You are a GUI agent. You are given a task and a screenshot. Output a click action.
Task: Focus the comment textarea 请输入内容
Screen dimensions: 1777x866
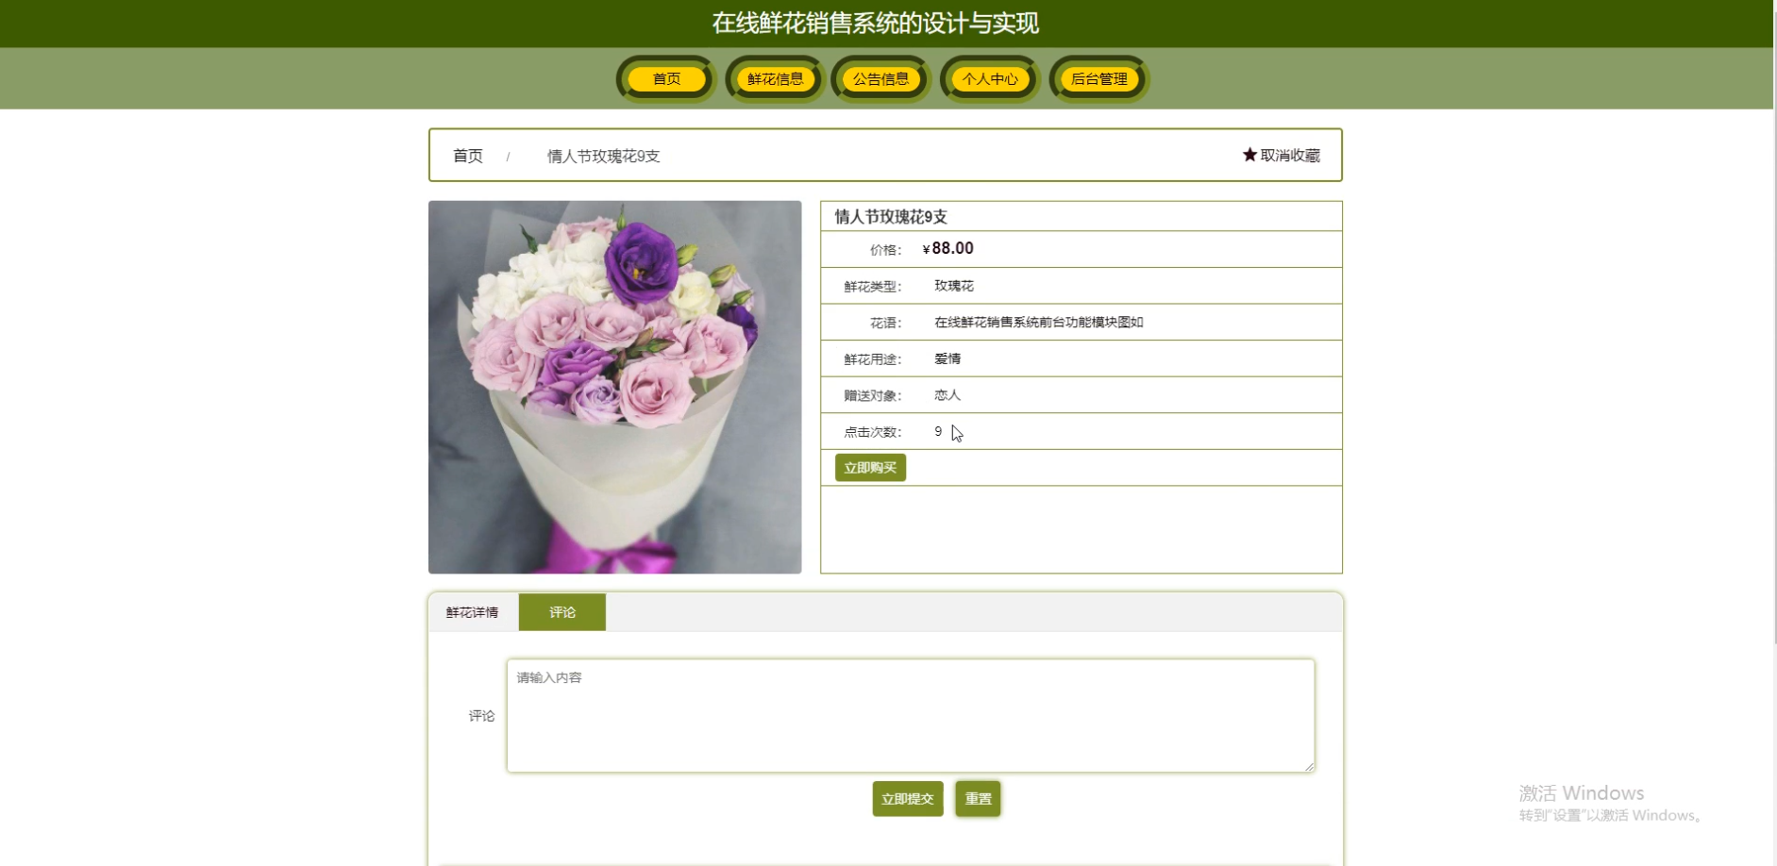pyautogui.click(x=911, y=716)
